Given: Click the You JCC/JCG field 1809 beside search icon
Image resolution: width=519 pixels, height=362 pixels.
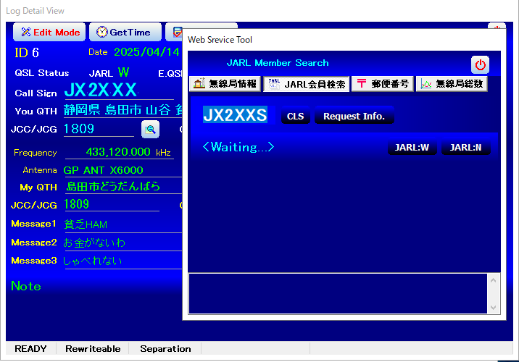Looking at the screenshot, I should [99, 129].
